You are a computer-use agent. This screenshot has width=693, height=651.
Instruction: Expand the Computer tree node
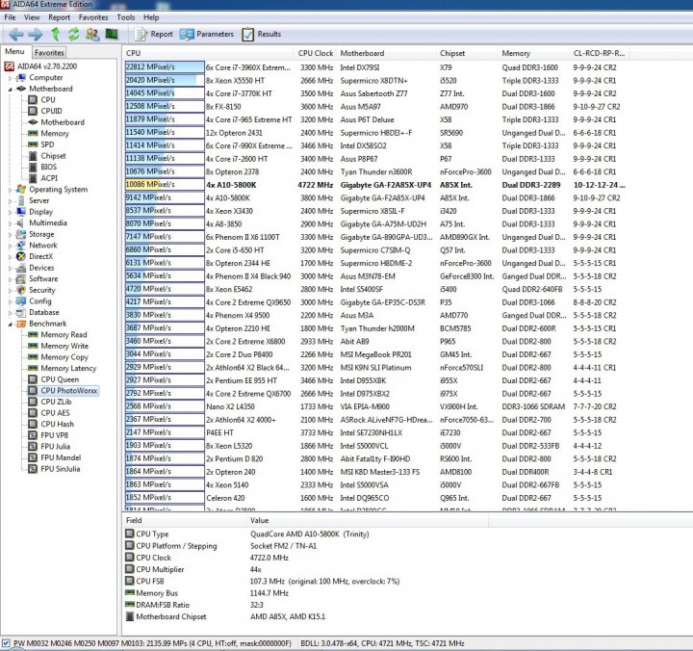[11, 78]
